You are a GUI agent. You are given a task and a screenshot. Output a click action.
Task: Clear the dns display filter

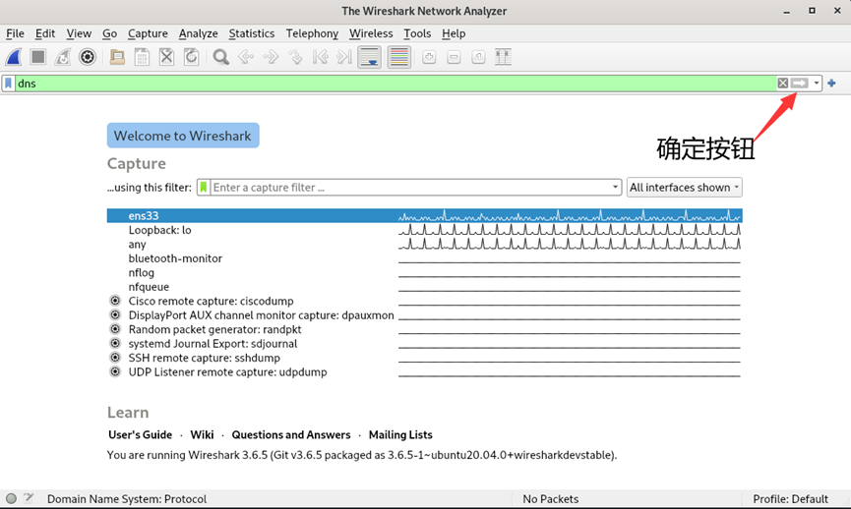coord(782,83)
